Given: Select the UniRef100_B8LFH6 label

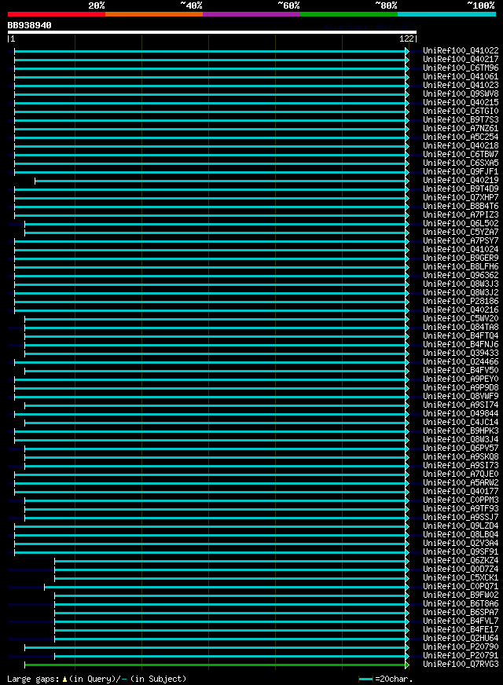Looking at the screenshot, I should 461,267.
